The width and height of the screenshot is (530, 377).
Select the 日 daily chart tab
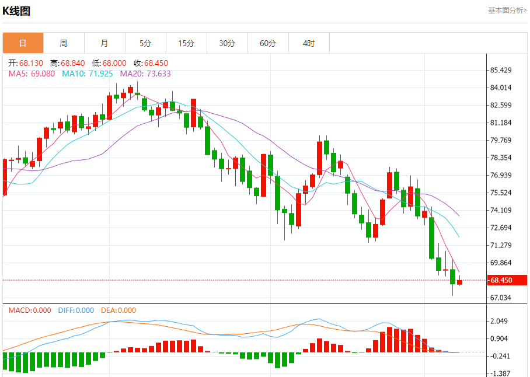point(23,43)
